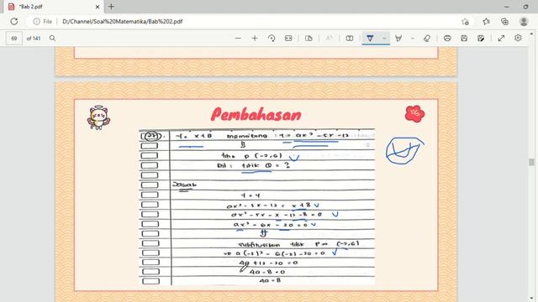The width and height of the screenshot is (538, 302).
Task: Click the address bar URL
Action: pos(122,21)
